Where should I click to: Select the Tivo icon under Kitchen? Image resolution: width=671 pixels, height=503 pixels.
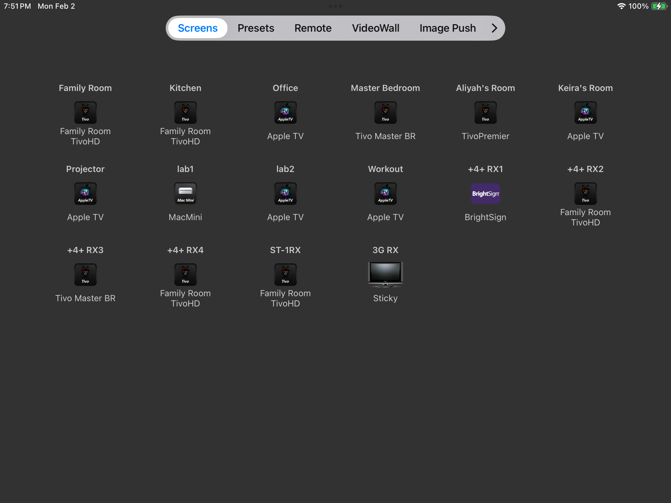(x=185, y=113)
